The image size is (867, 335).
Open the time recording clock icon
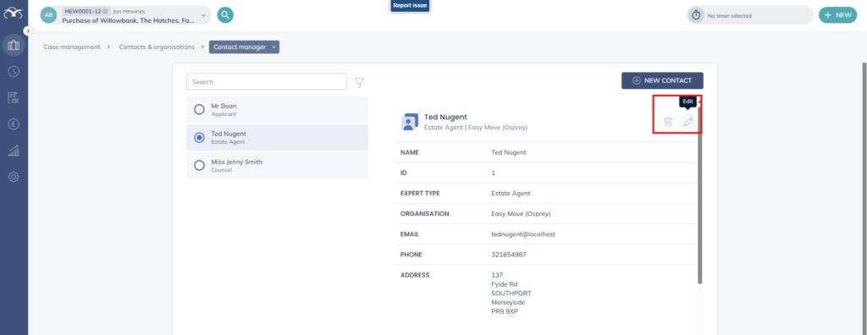(14, 71)
